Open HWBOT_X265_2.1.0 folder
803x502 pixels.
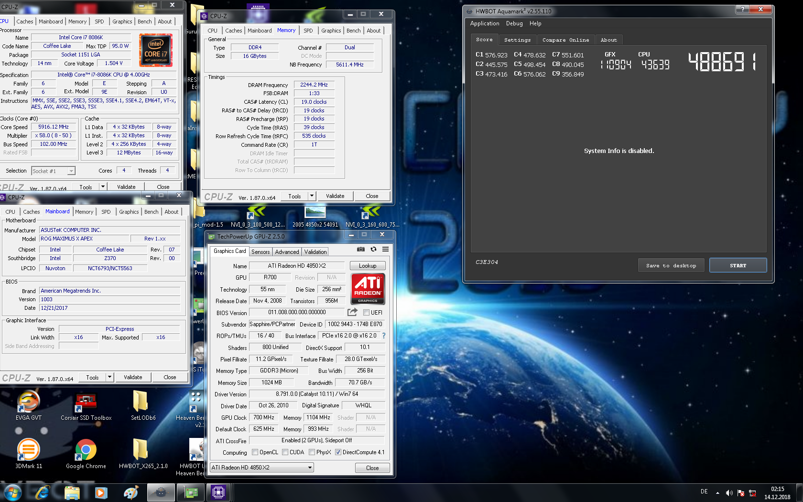143,453
